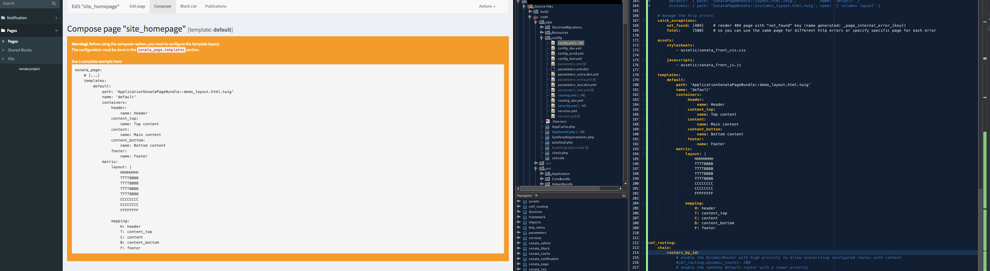Open the .htaccess file icon
Viewport: 990px width, 271px height.
click(x=548, y=121)
